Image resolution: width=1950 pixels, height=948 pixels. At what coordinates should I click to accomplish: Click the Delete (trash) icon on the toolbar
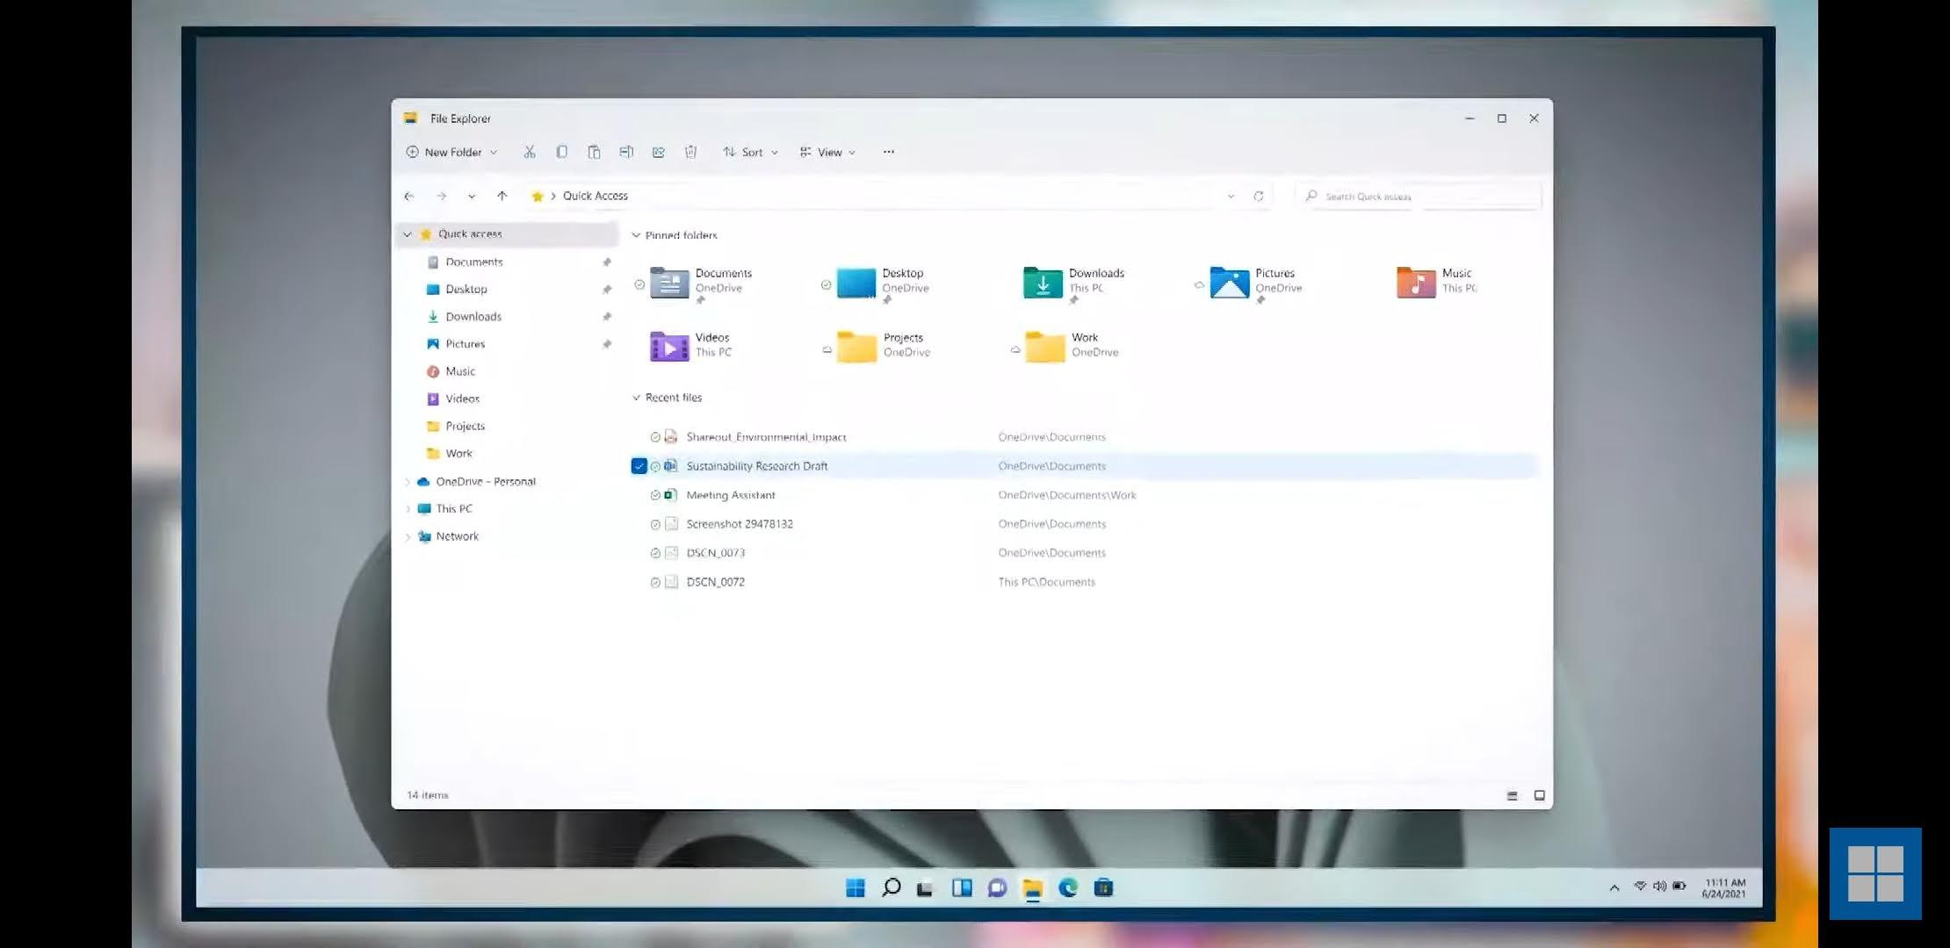(x=690, y=151)
